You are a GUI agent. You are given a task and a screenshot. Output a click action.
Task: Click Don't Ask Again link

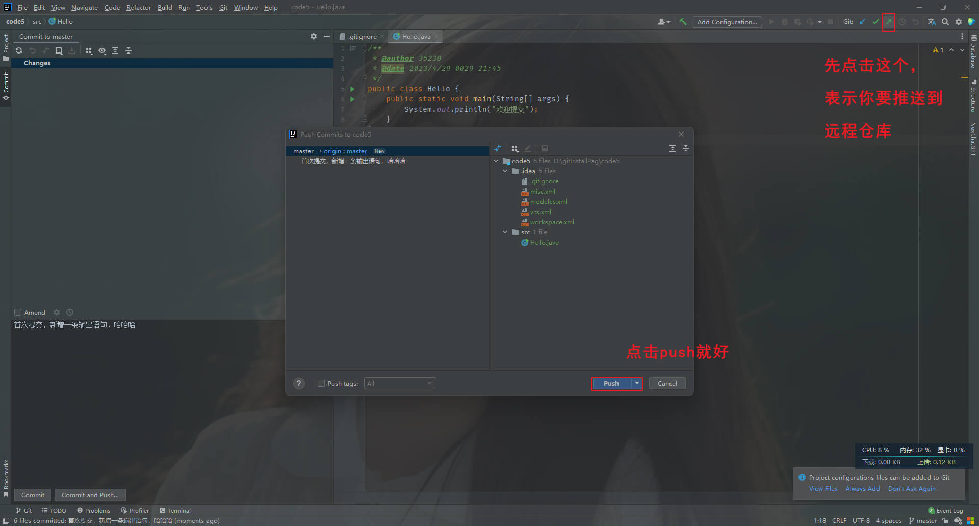tap(912, 488)
